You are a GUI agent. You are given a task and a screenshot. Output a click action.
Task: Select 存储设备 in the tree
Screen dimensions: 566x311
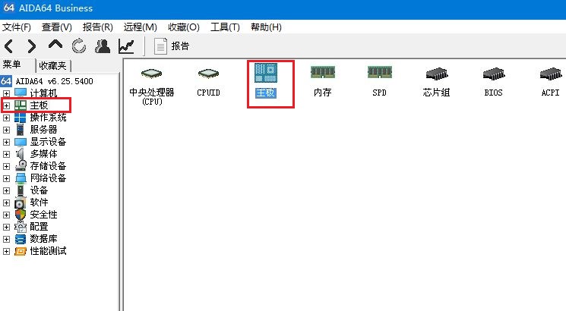[48, 166]
